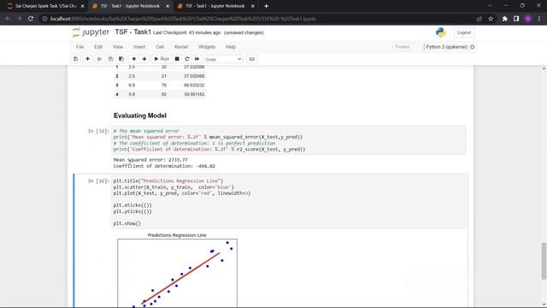Viewport: 547px width, 308px height.
Task: Reload the page with the refresh icon
Action: click(x=31, y=19)
